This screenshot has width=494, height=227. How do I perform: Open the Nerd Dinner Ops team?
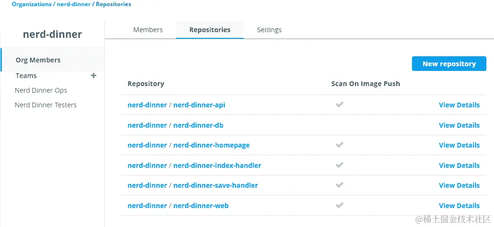pyautogui.click(x=41, y=90)
